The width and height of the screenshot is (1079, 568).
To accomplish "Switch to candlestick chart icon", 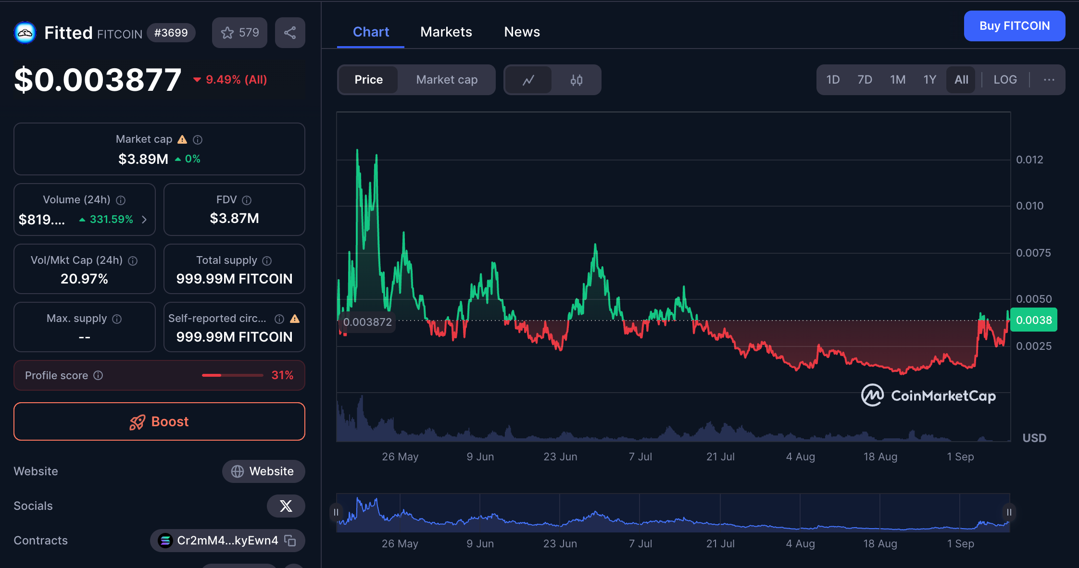I will tap(576, 80).
